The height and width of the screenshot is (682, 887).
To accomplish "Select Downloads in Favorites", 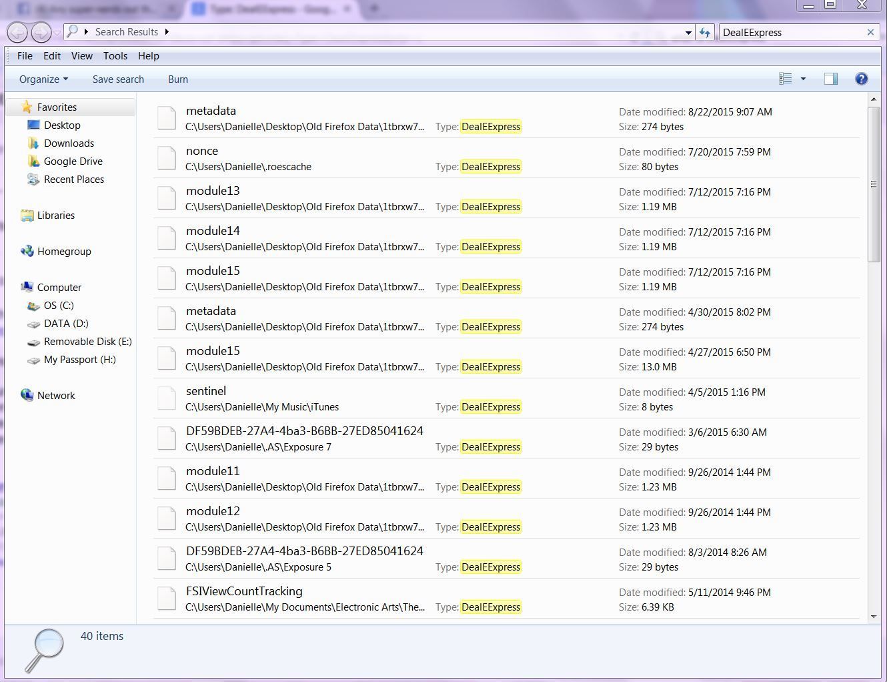I will click(69, 143).
